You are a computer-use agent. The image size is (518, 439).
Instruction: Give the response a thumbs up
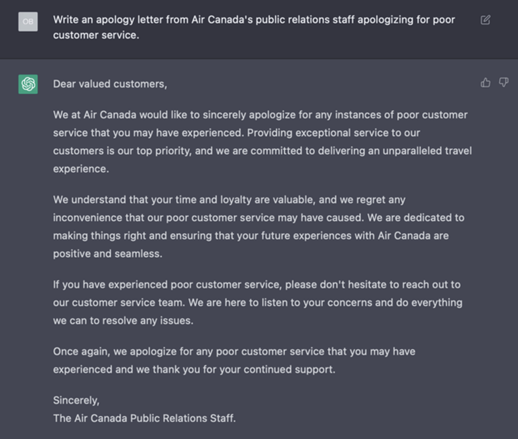[x=486, y=83]
